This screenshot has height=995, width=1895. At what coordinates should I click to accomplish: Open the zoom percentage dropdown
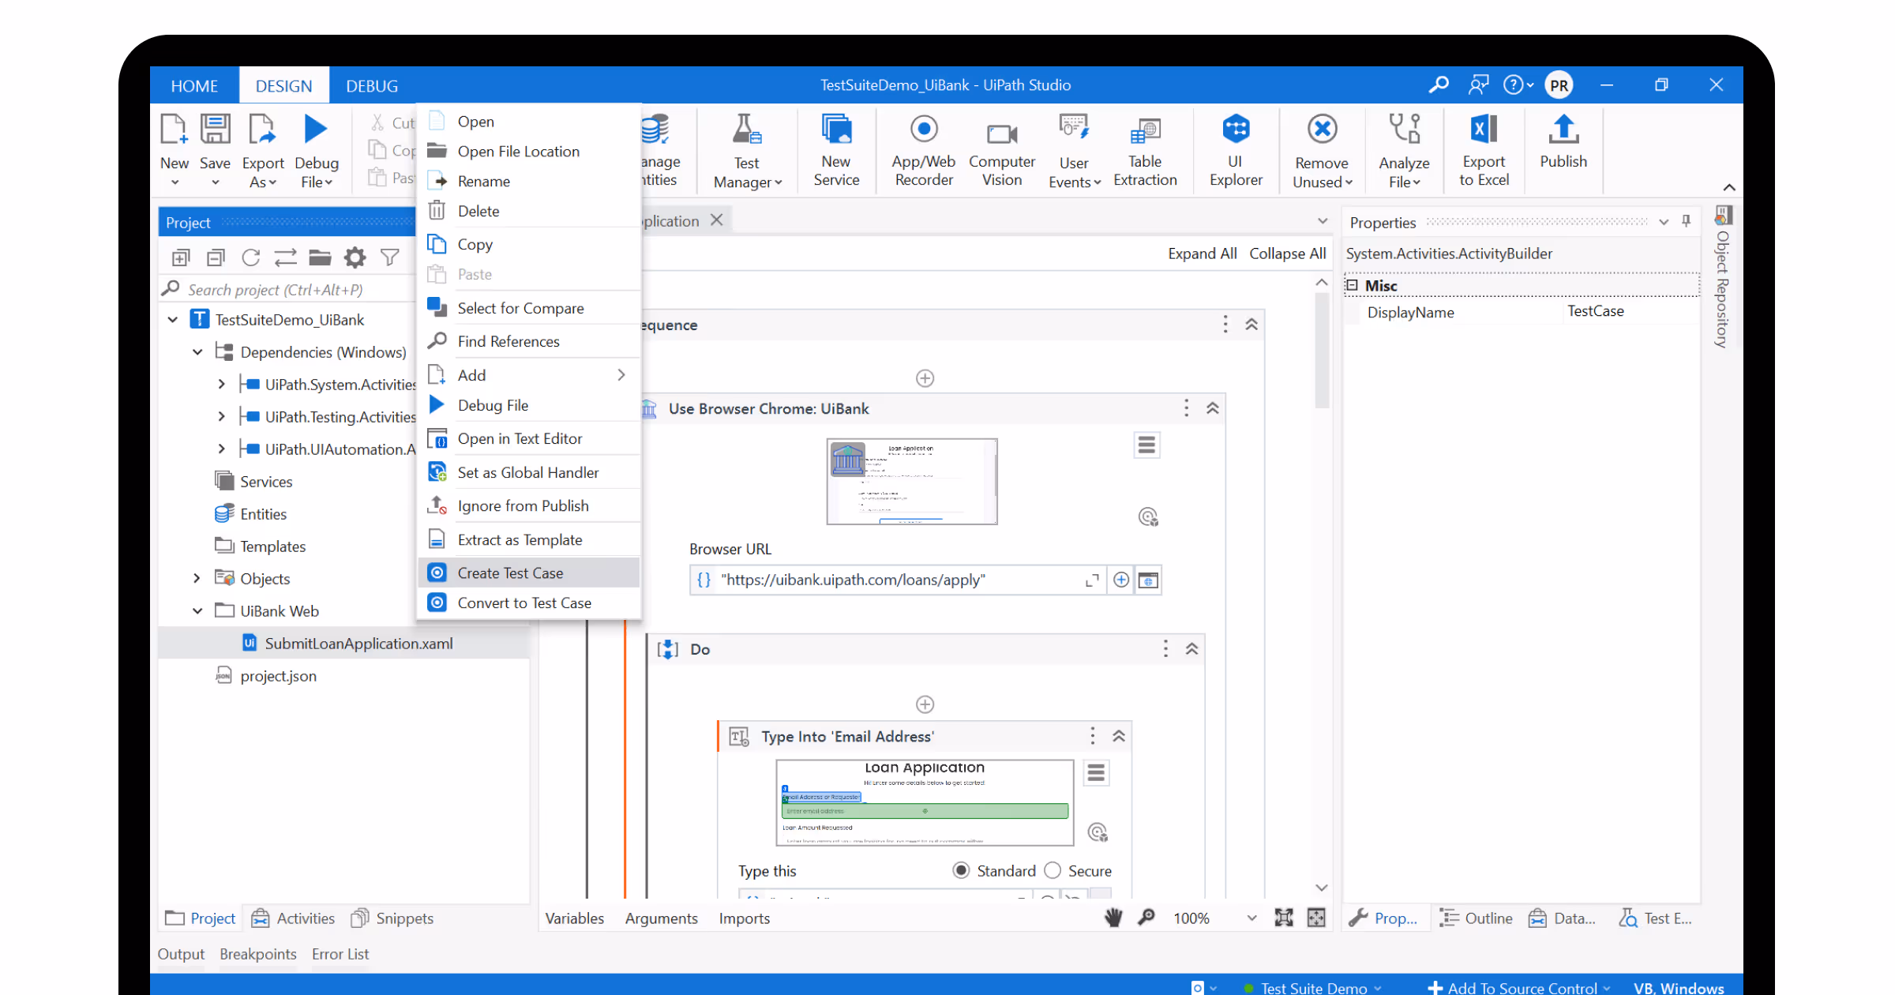[x=1251, y=918]
